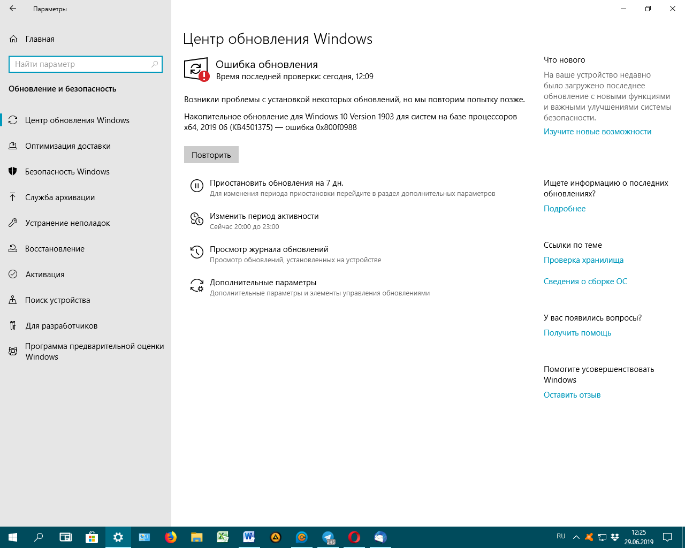685x548 pixels.
Task: Open File Explorer from taskbar
Action: pos(197,537)
